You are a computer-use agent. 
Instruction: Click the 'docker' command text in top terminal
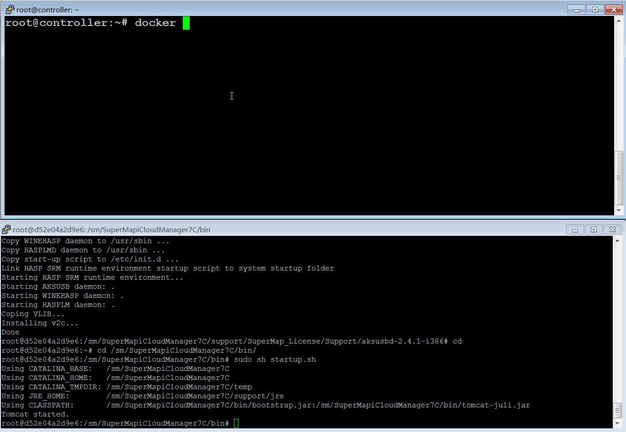click(155, 23)
